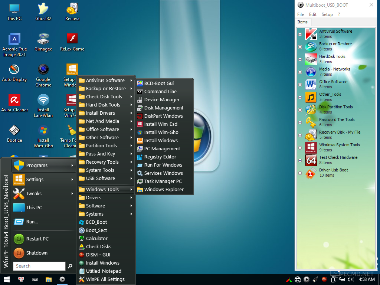This screenshot has height=285, width=380.
Task: Expand HardDisk Tools tree node
Action: (300, 59)
